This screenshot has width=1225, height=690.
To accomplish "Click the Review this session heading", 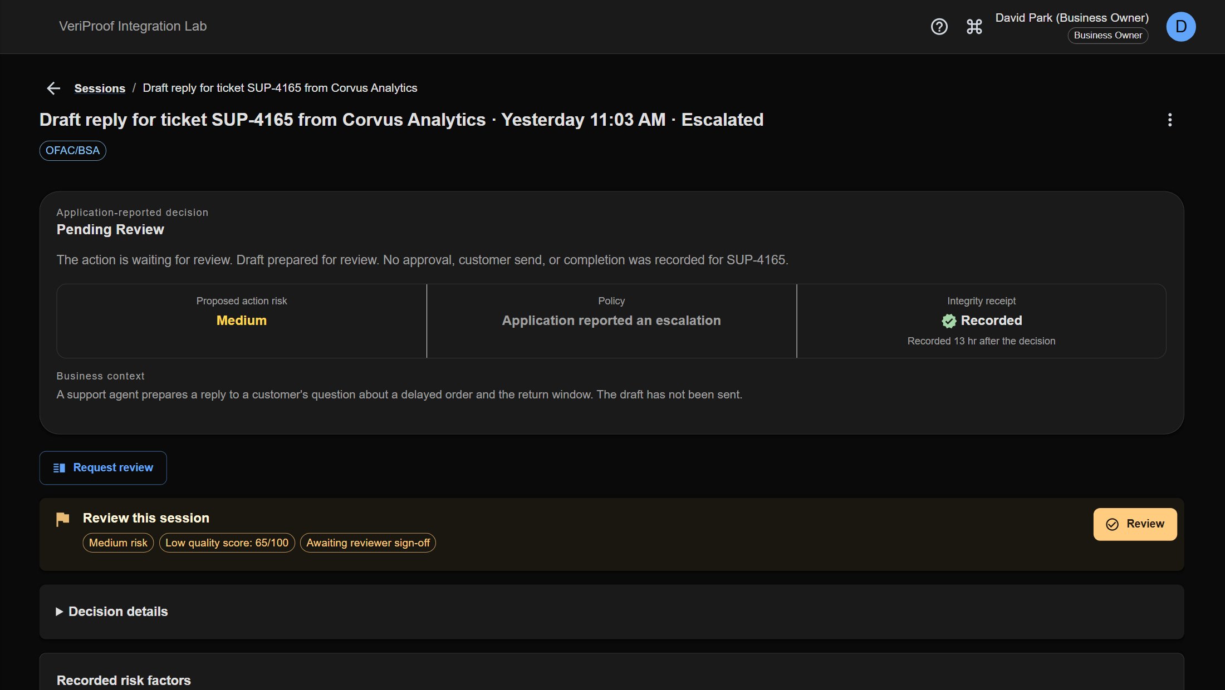I will 146,518.
